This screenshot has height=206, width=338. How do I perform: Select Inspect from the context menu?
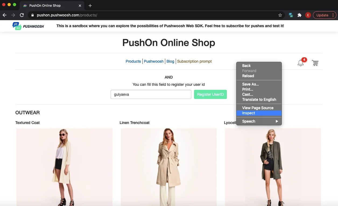[x=248, y=113]
